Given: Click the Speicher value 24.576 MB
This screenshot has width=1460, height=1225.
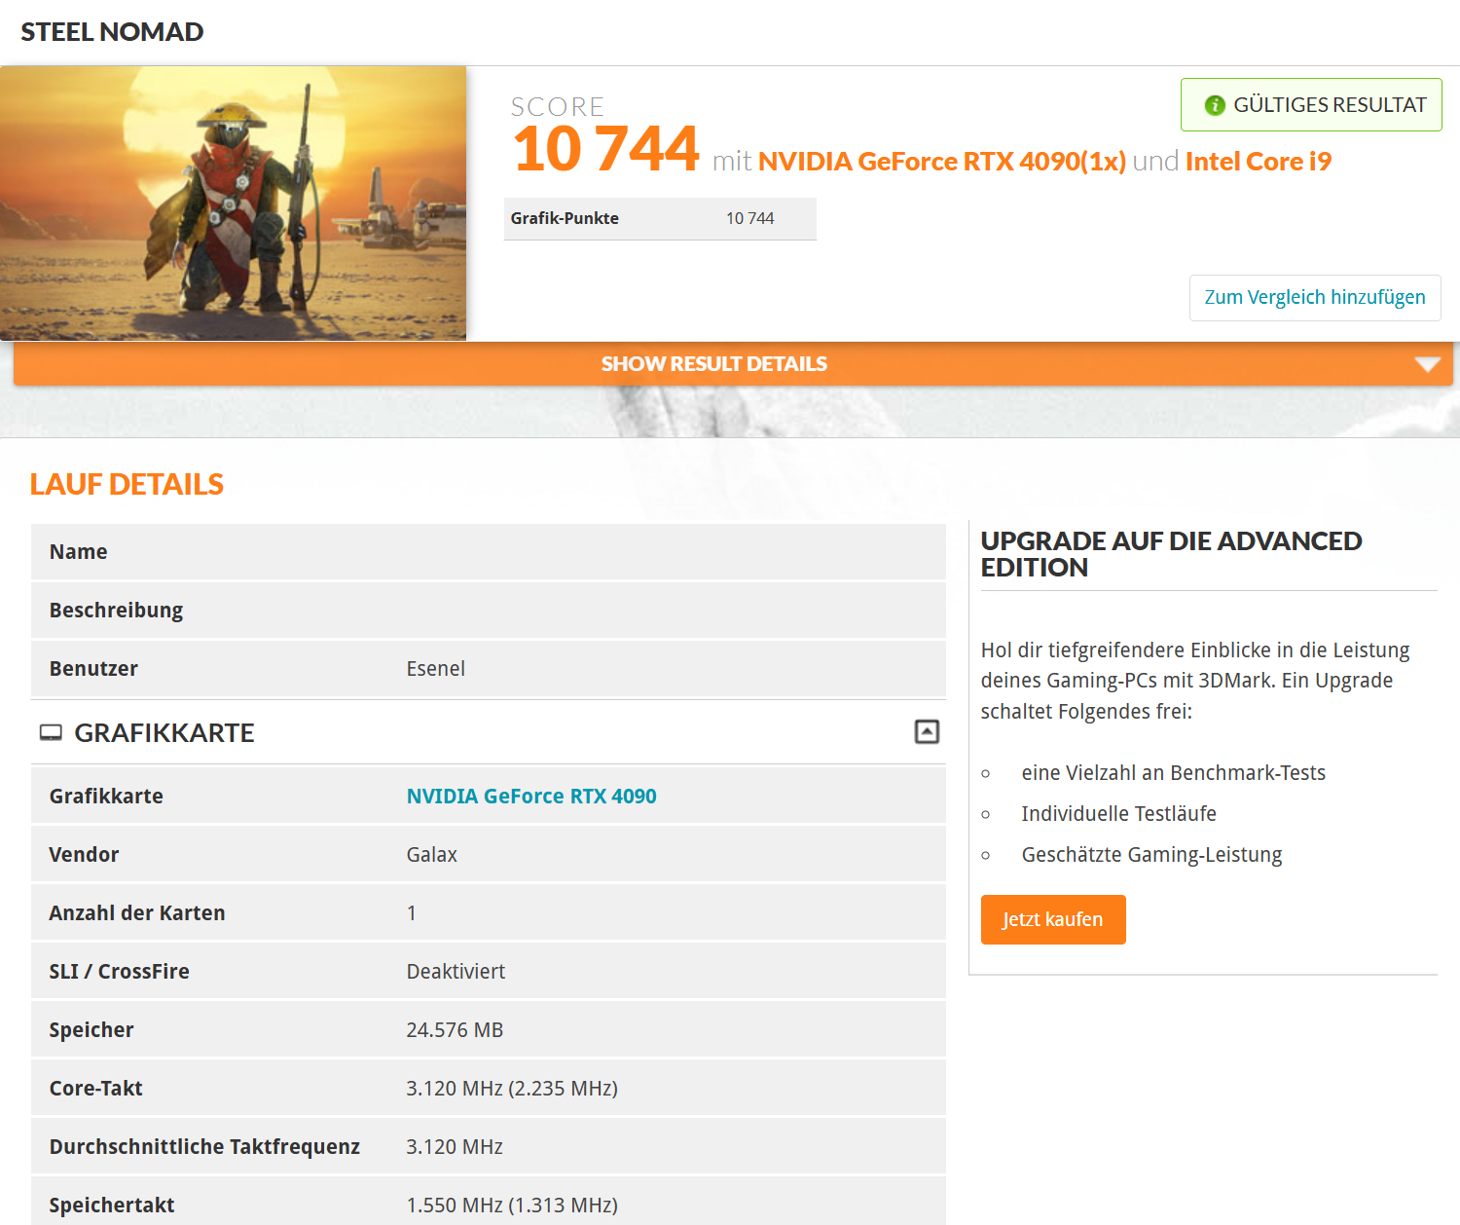Looking at the screenshot, I should pos(455,1030).
